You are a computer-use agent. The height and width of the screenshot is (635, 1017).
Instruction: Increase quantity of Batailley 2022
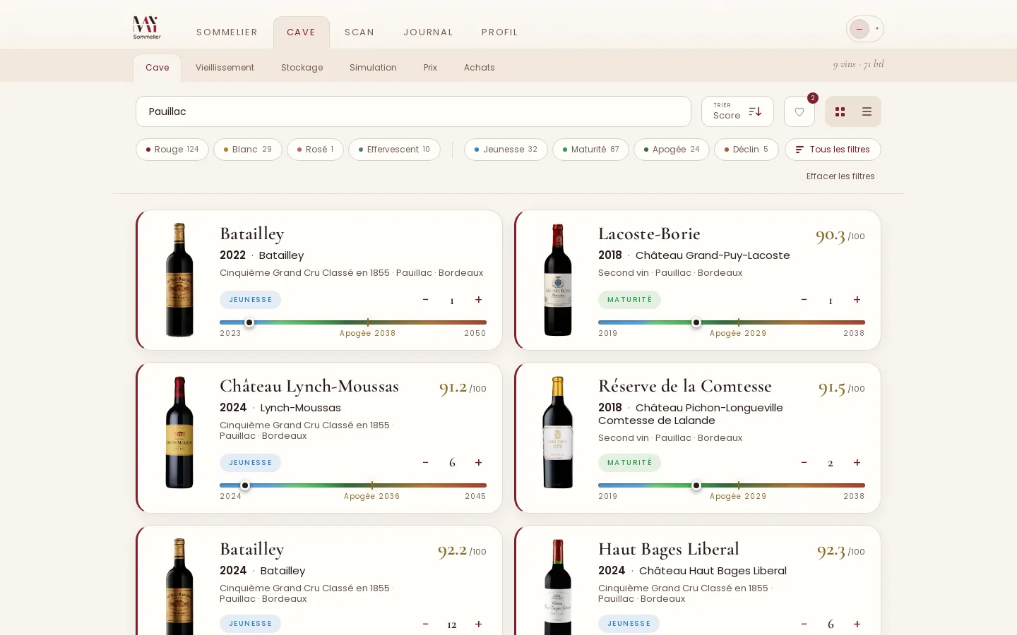click(478, 300)
